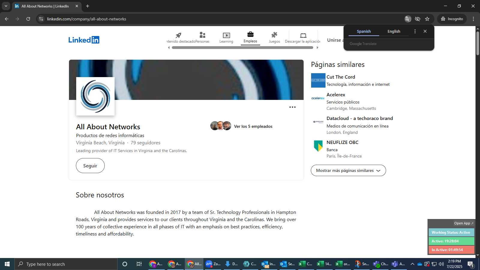Open Ver los 5 empleados link
The height and width of the screenshot is (270, 480).
coord(253,126)
